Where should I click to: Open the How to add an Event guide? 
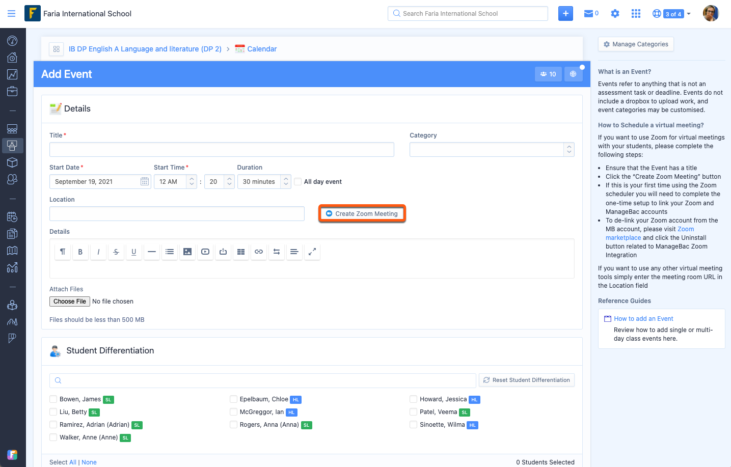tap(643, 319)
